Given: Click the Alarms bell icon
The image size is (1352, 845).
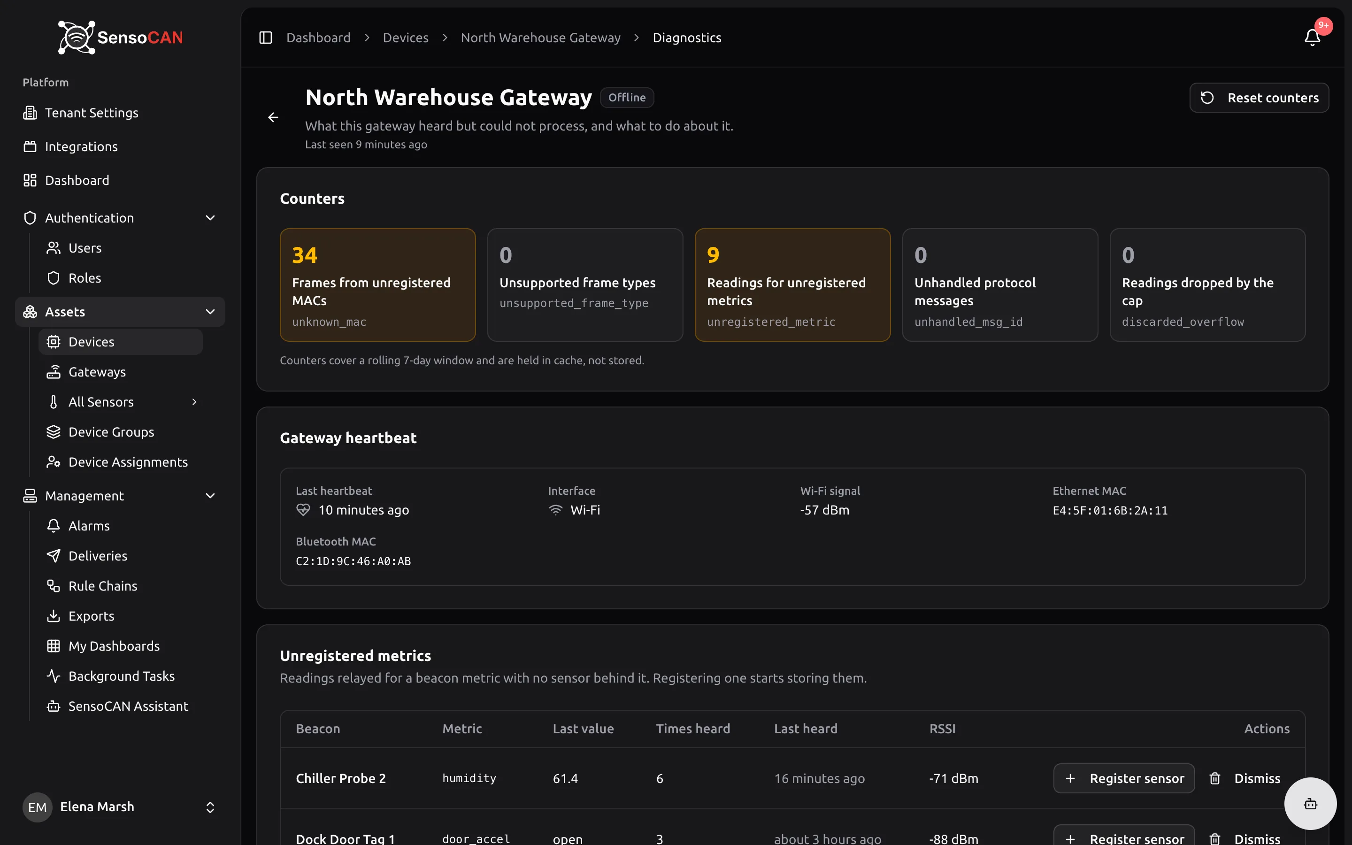Looking at the screenshot, I should pos(54,526).
